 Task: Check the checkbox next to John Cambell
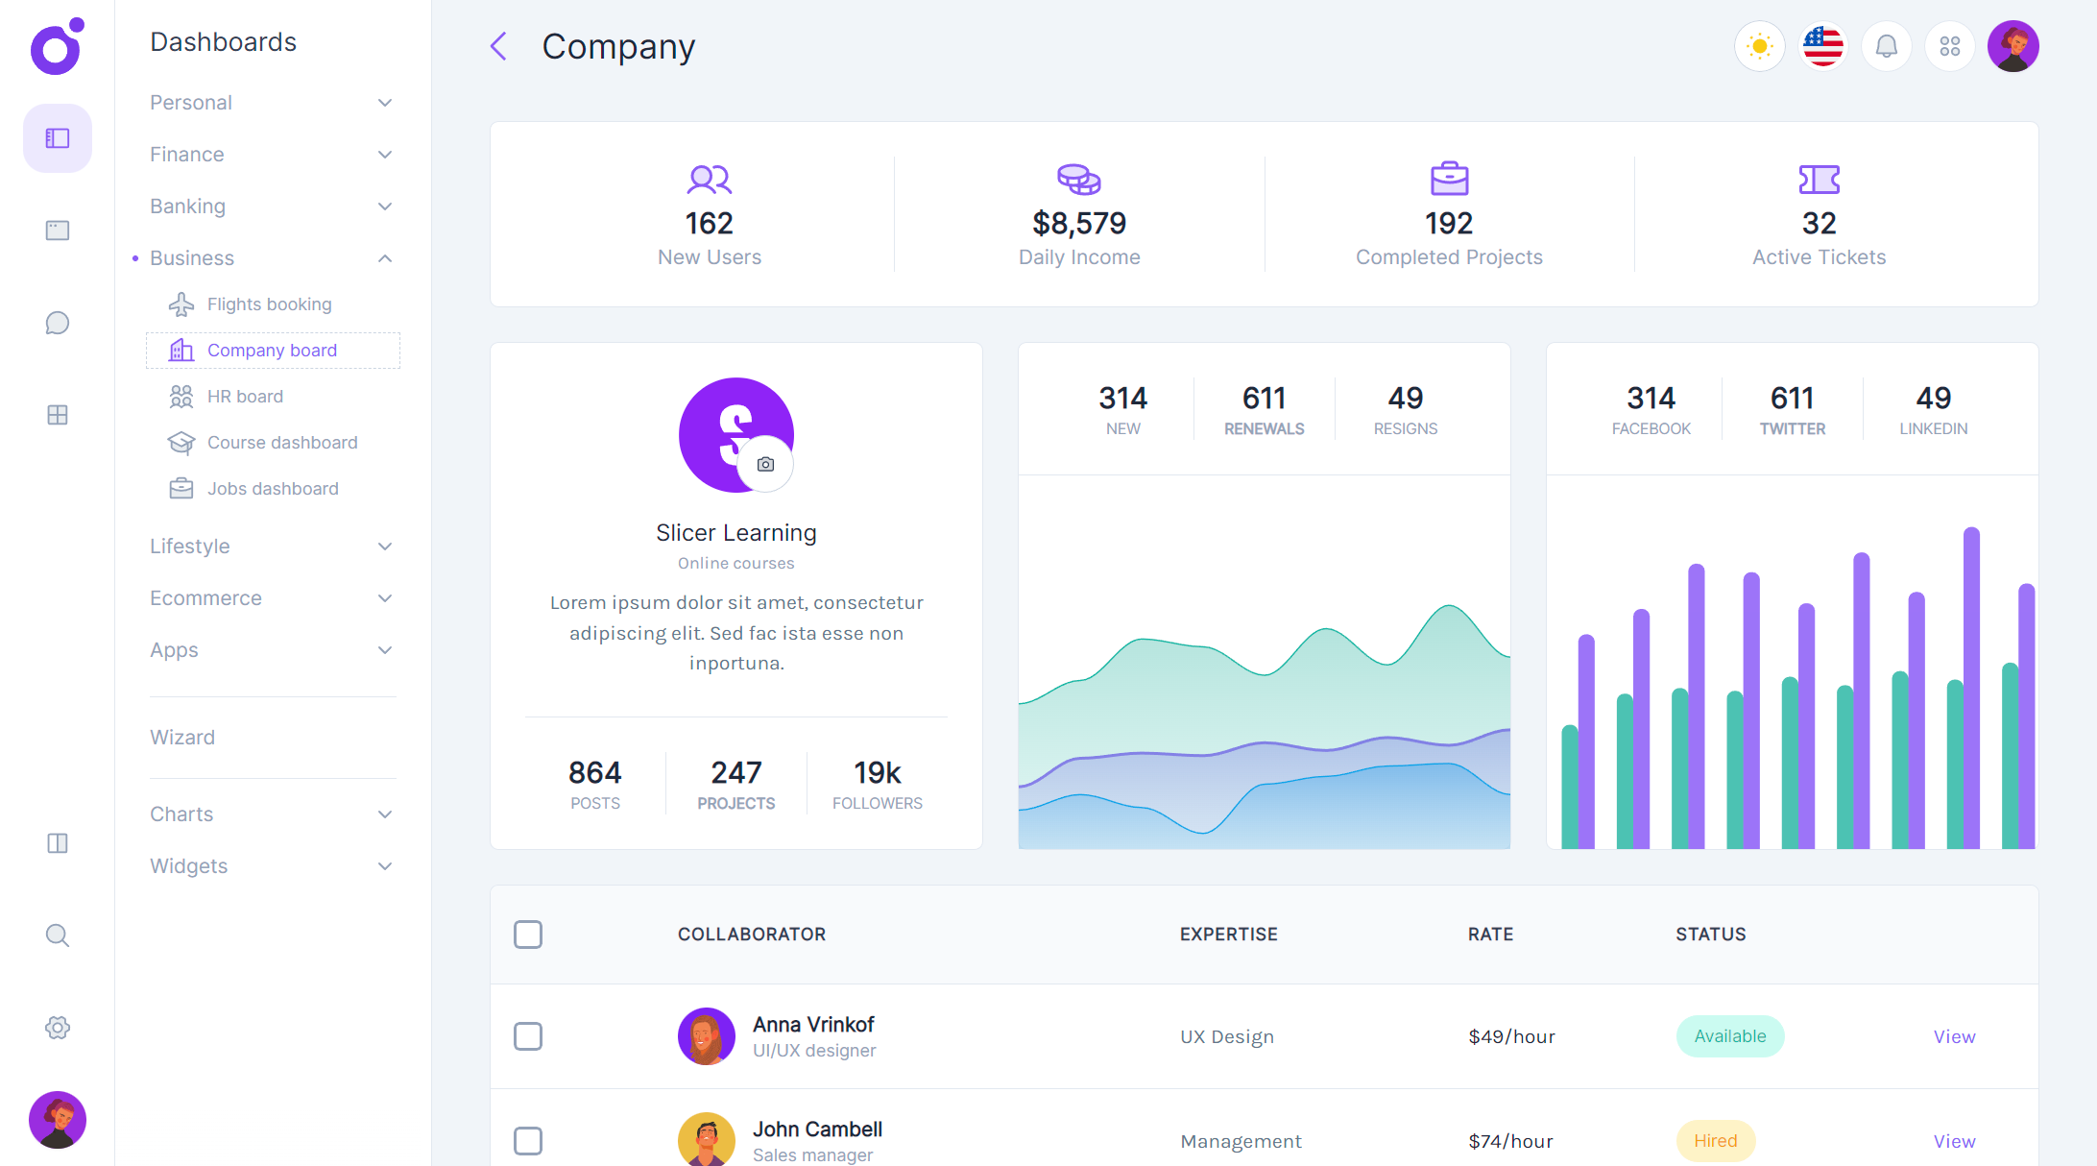point(528,1141)
